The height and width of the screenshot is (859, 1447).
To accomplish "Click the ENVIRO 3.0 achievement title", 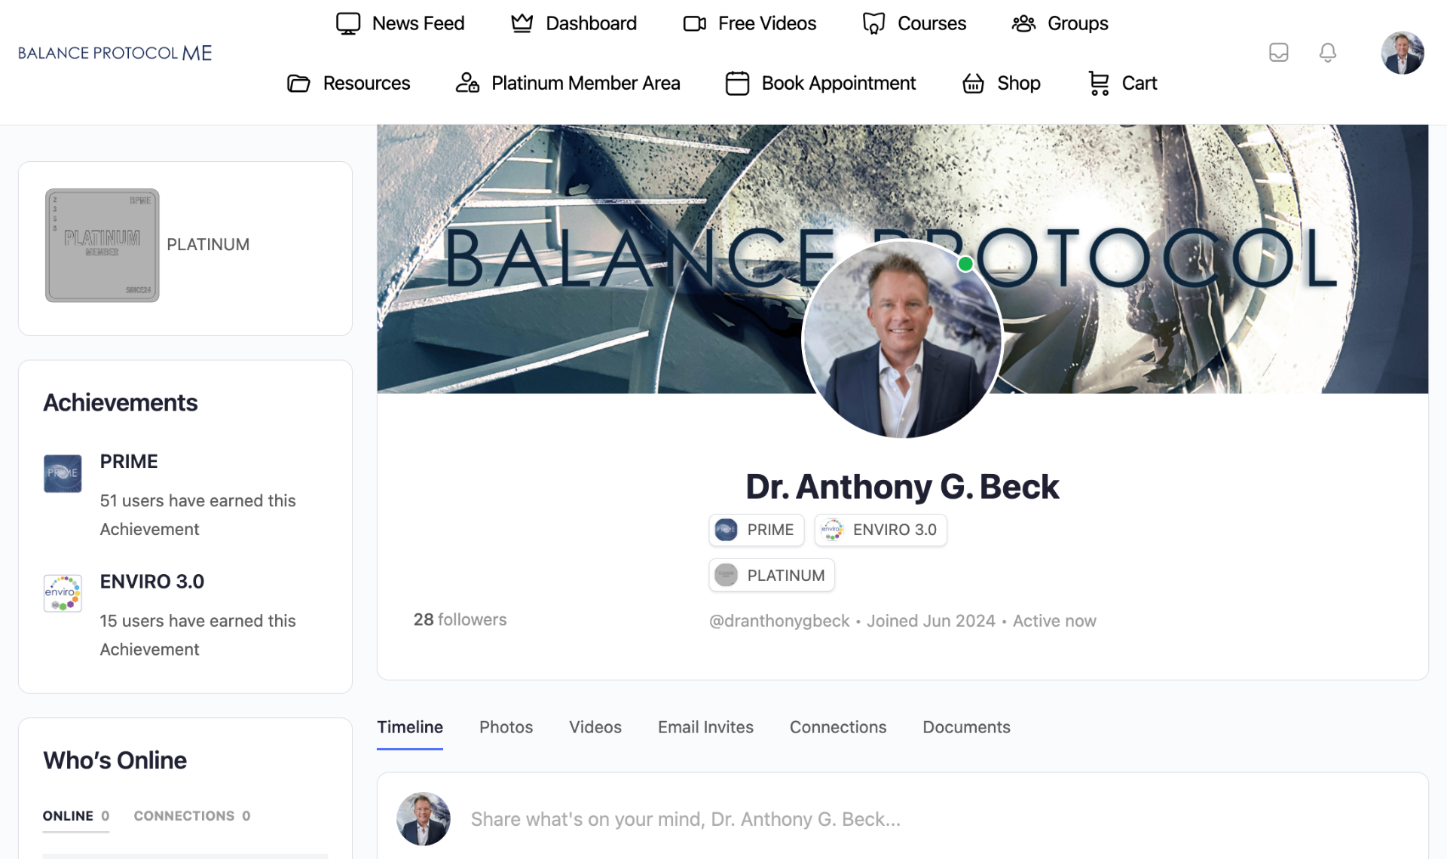I will (x=152, y=582).
